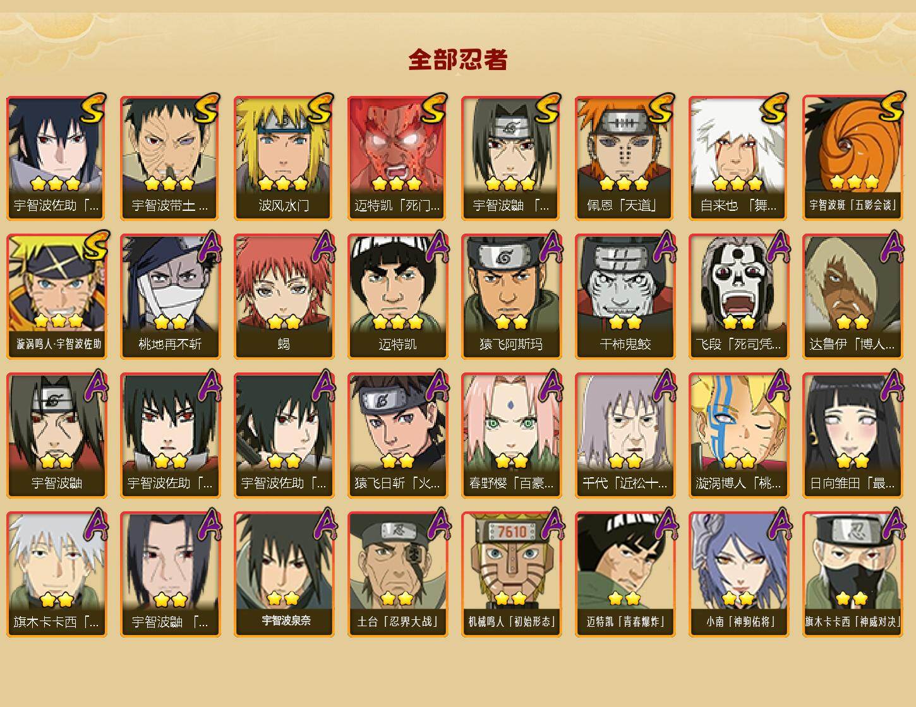Screen dimensions: 916x707
Task: Select the 迈特凯「青春爆炸」 card
Action: click(625, 574)
